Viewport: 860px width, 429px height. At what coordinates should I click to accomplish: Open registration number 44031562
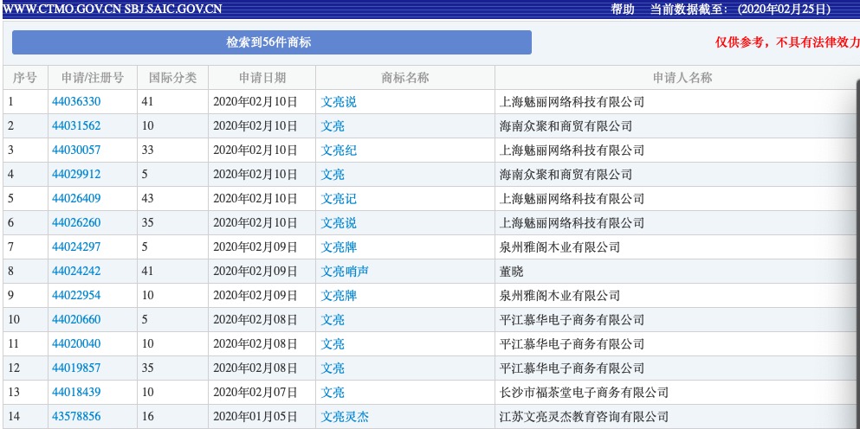tap(76, 126)
